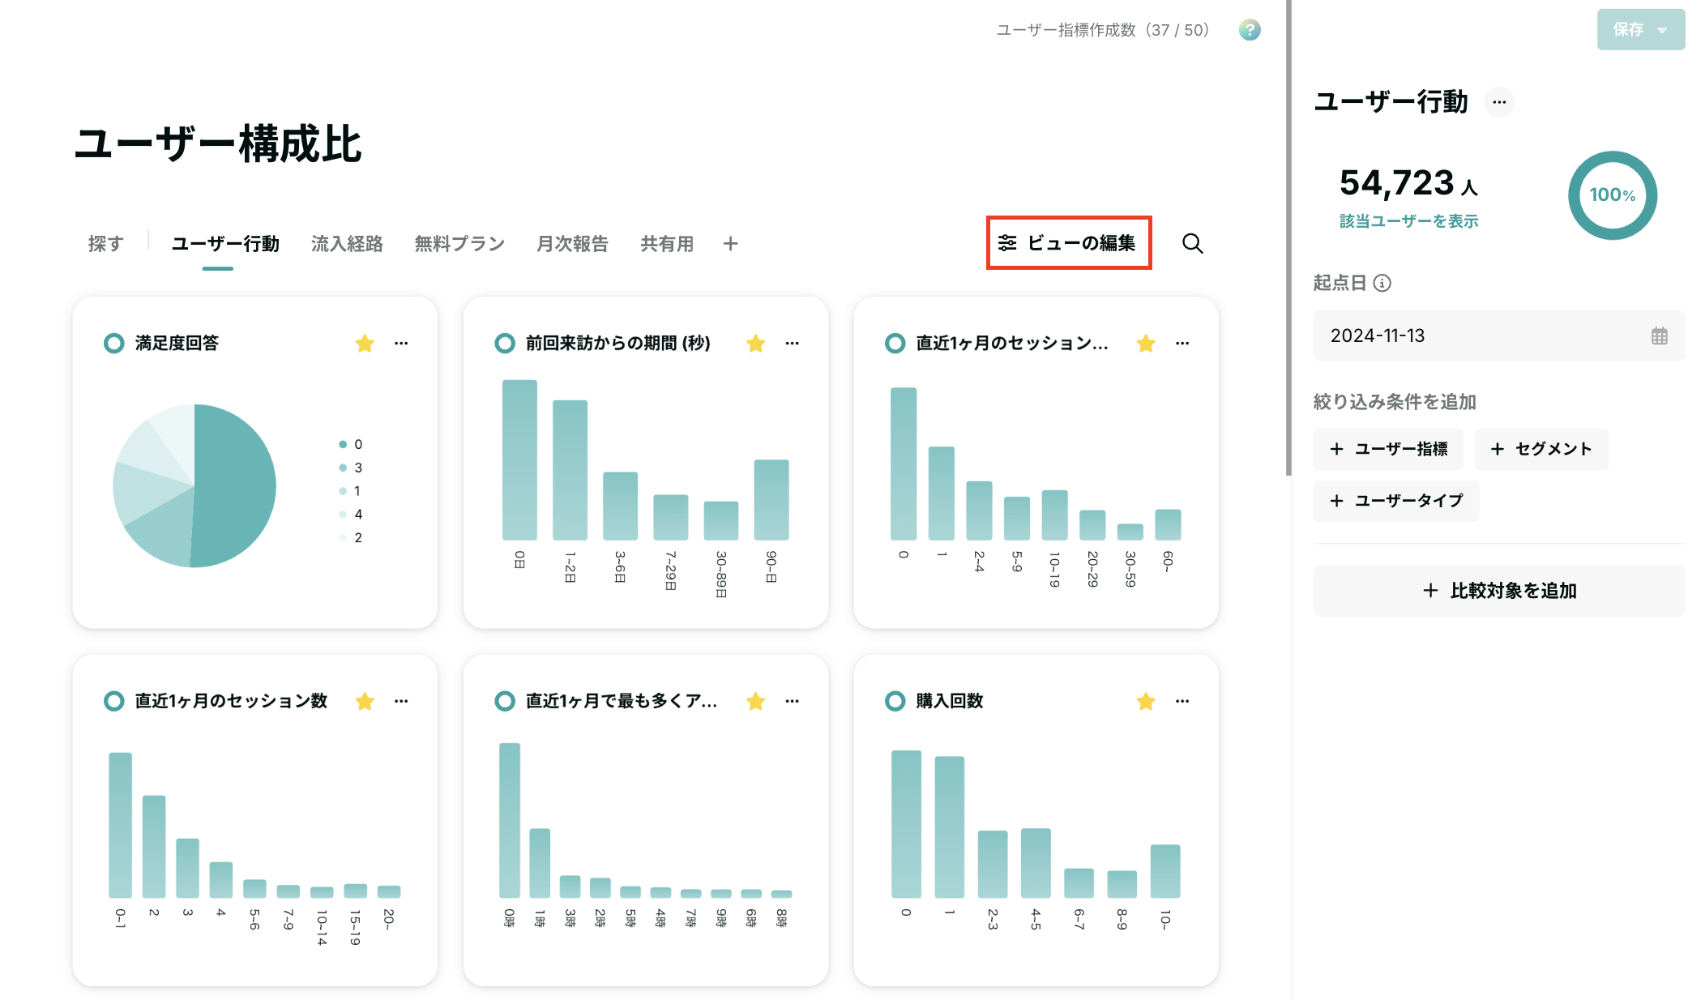Click the 90-日 bar in 前回来訪からの期間 chart
Viewport: 1705px width, 1000px height.
(771, 500)
